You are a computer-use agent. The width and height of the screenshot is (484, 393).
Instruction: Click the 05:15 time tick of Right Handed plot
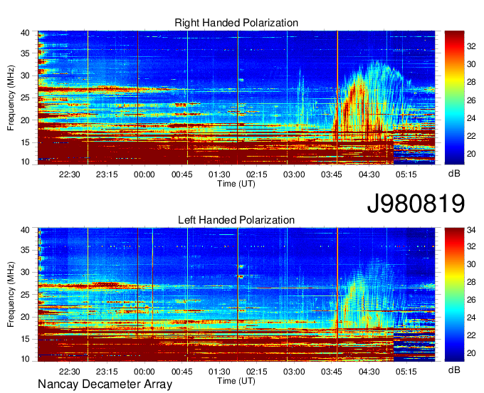pos(406,174)
